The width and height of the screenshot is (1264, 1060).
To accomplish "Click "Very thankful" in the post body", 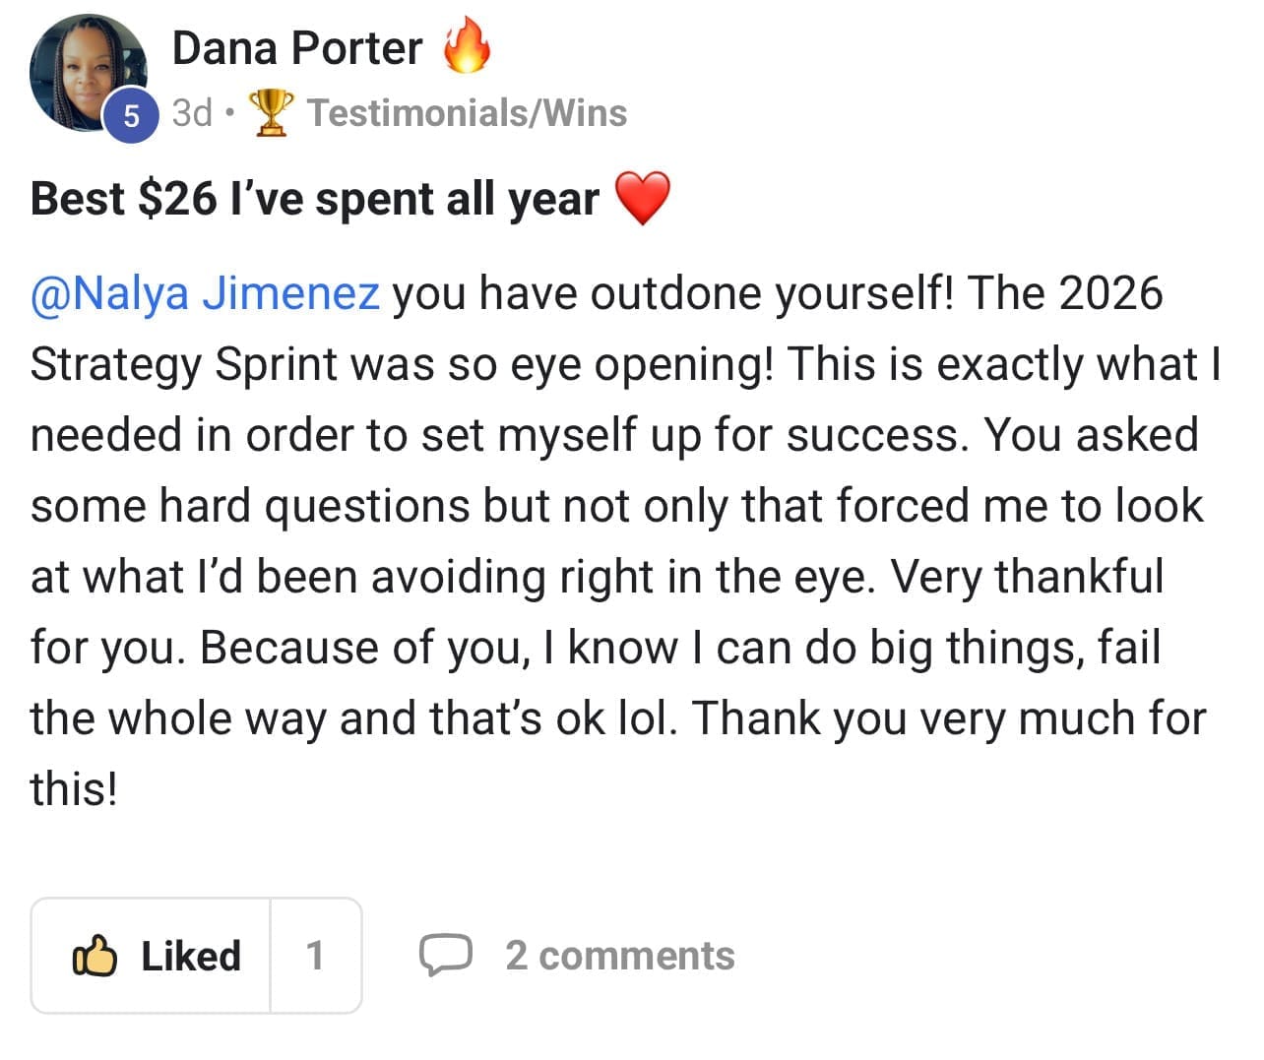I will [x=1027, y=577].
